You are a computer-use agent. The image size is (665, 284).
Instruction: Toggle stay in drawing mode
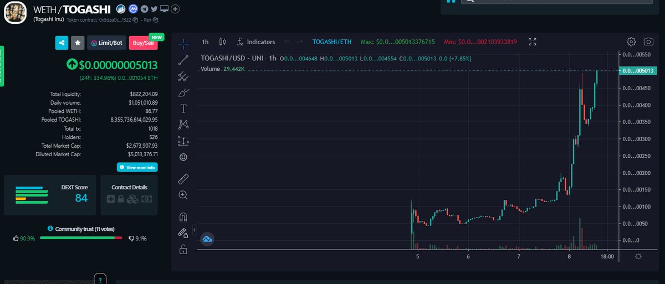183,233
